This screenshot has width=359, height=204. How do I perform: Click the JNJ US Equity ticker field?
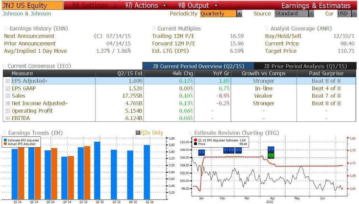tap(32, 6)
